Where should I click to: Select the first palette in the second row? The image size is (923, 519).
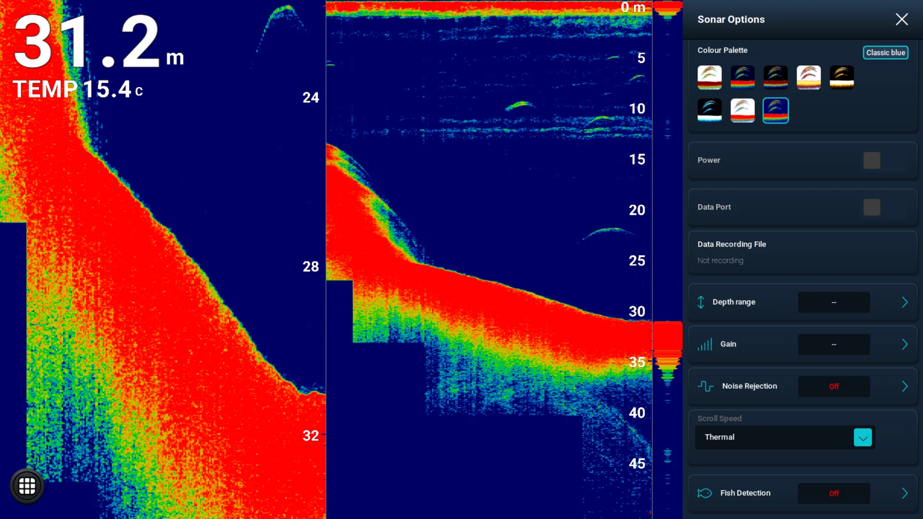click(710, 111)
